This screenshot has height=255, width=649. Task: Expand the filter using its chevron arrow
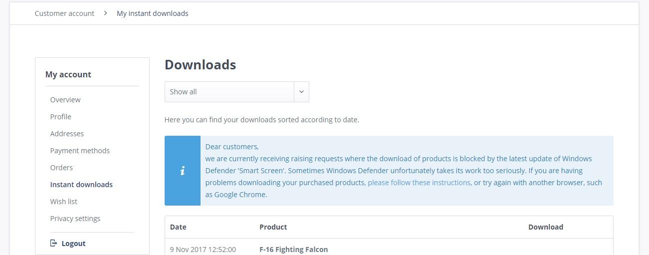point(301,92)
